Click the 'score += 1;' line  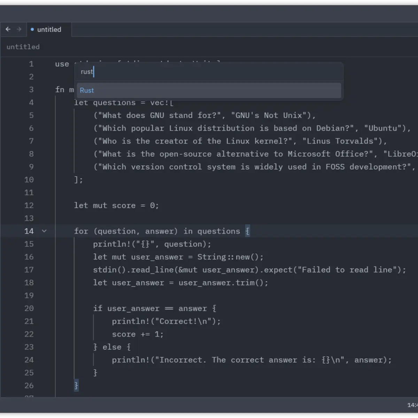[x=138, y=334]
